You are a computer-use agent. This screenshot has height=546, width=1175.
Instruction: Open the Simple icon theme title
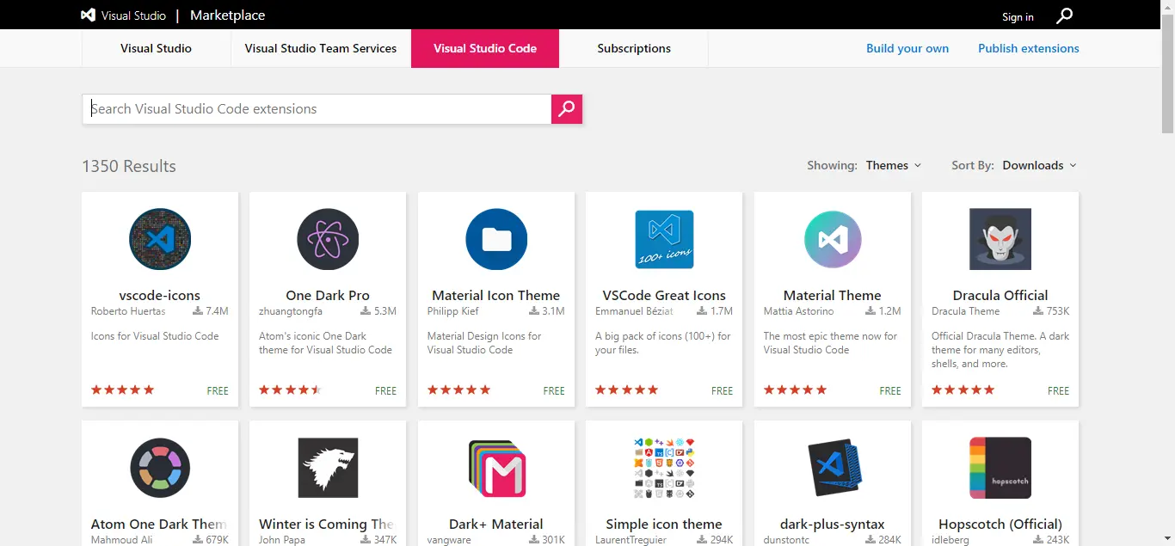664,524
